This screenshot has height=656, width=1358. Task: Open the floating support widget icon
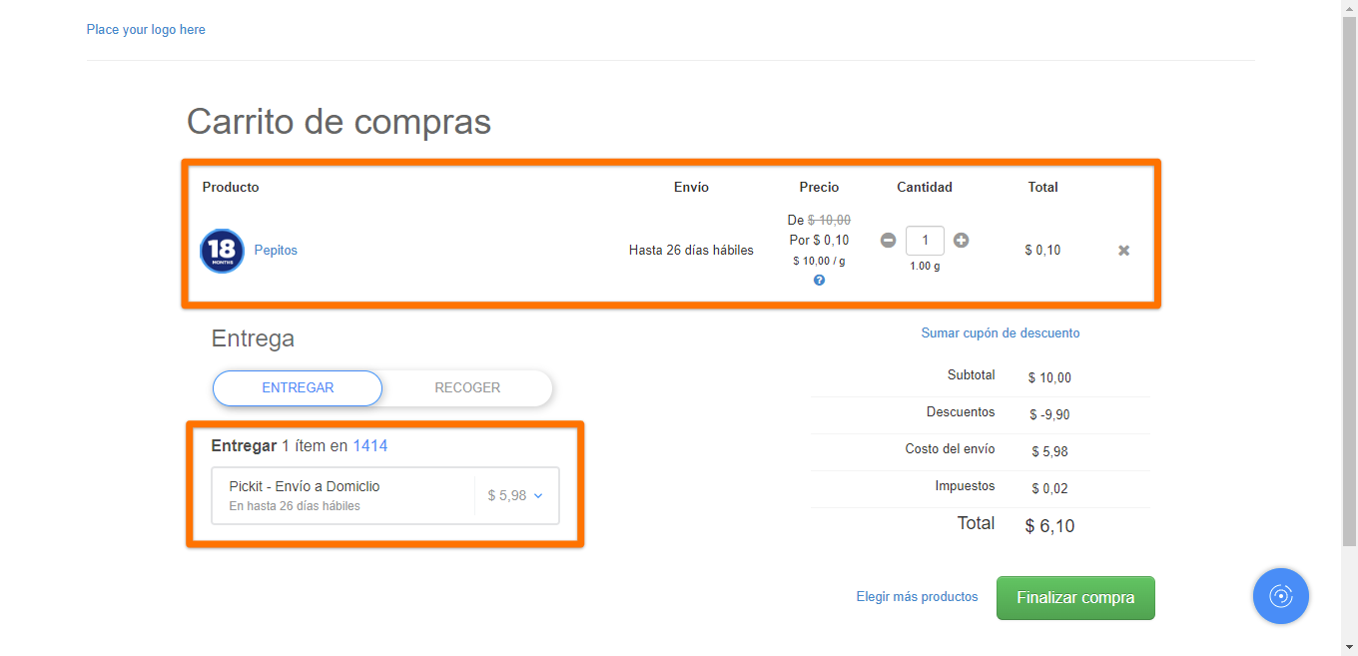tap(1281, 595)
